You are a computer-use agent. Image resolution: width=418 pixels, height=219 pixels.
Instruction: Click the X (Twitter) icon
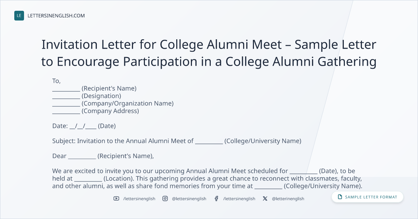click(x=265, y=198)
